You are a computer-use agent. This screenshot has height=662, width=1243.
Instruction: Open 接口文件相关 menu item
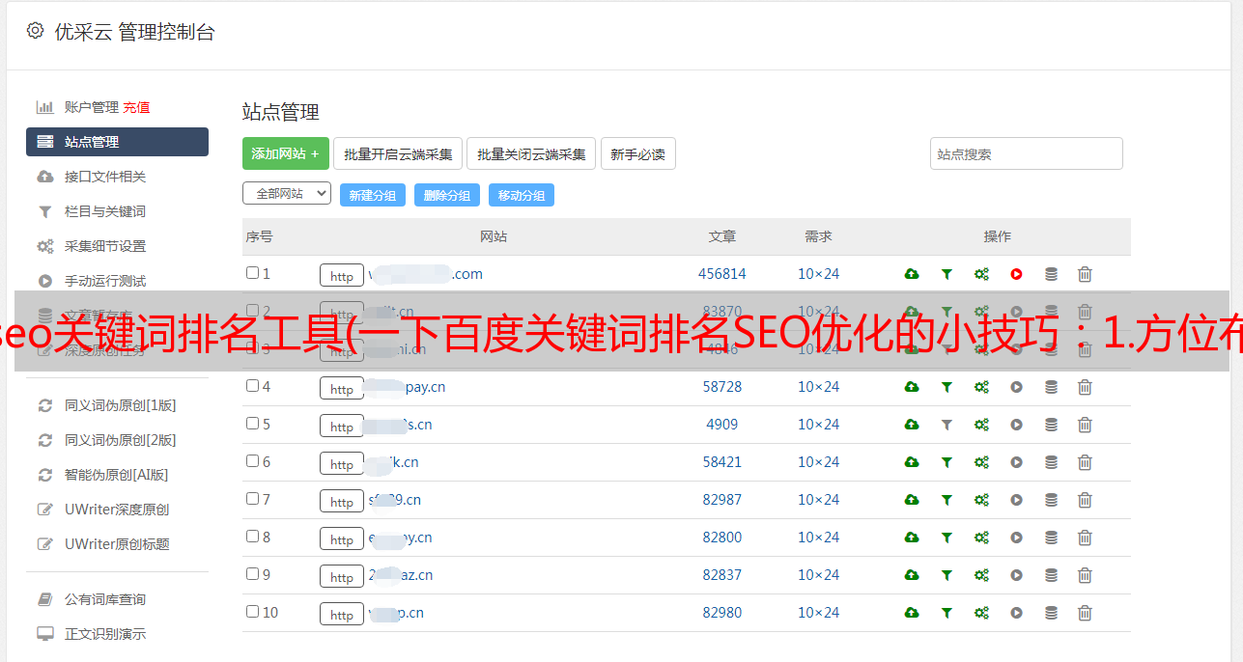tap(105, 177)
